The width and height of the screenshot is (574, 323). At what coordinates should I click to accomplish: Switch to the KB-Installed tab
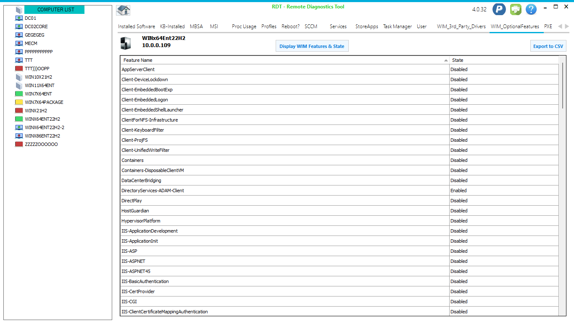pos(172,26)
